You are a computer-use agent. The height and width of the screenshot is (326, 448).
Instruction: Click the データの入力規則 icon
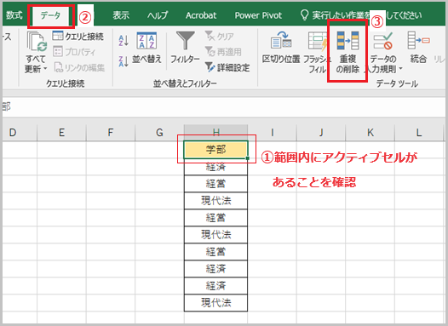click(x=383, y=42)
